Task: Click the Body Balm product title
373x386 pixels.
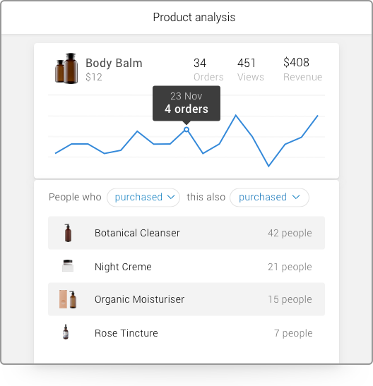Action: click(x=114, y=63)
